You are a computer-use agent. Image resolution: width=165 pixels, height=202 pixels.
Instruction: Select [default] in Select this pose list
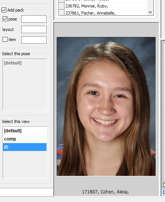click(25, 63)
